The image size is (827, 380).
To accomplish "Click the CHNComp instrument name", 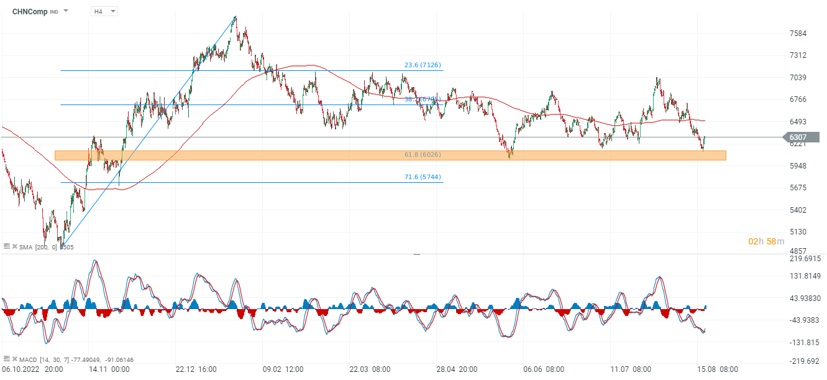I will 30,11.
